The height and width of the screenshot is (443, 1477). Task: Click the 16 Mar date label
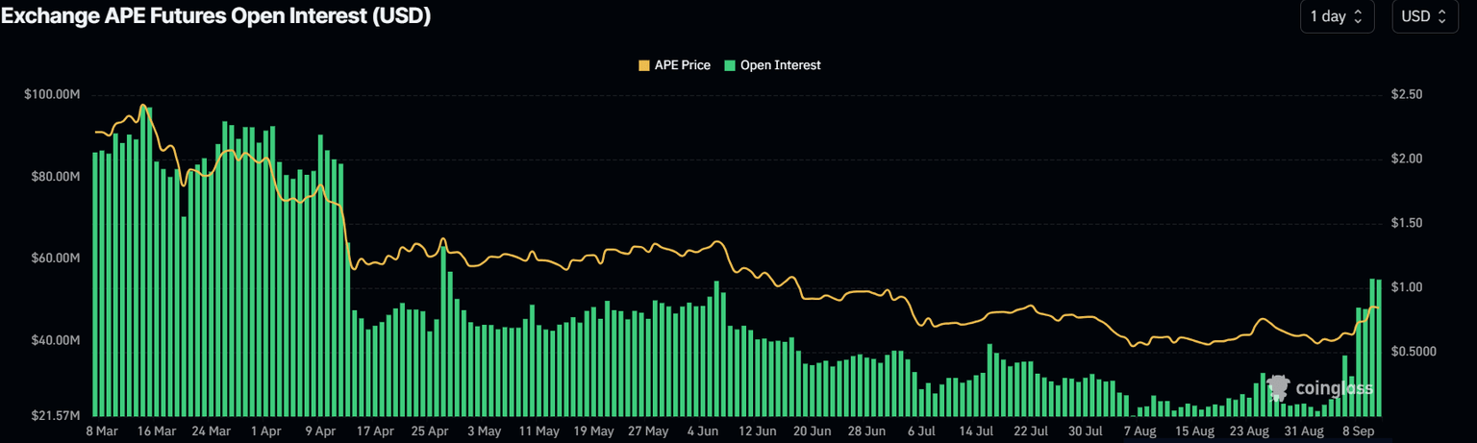(x=156, y=431)
